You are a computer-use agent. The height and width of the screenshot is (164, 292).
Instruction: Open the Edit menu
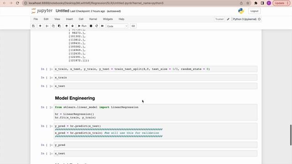point(46,19)
